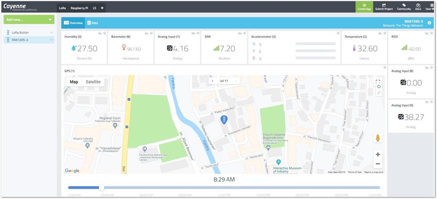
Task: Open the Barometer widget chart icon
Action: point(146,33)
